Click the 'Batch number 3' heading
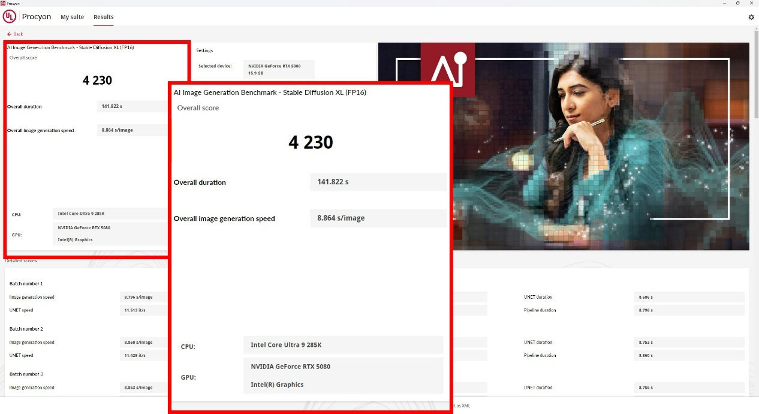The height and width of the screenshot is (414, 759). [x=26, y=374]
